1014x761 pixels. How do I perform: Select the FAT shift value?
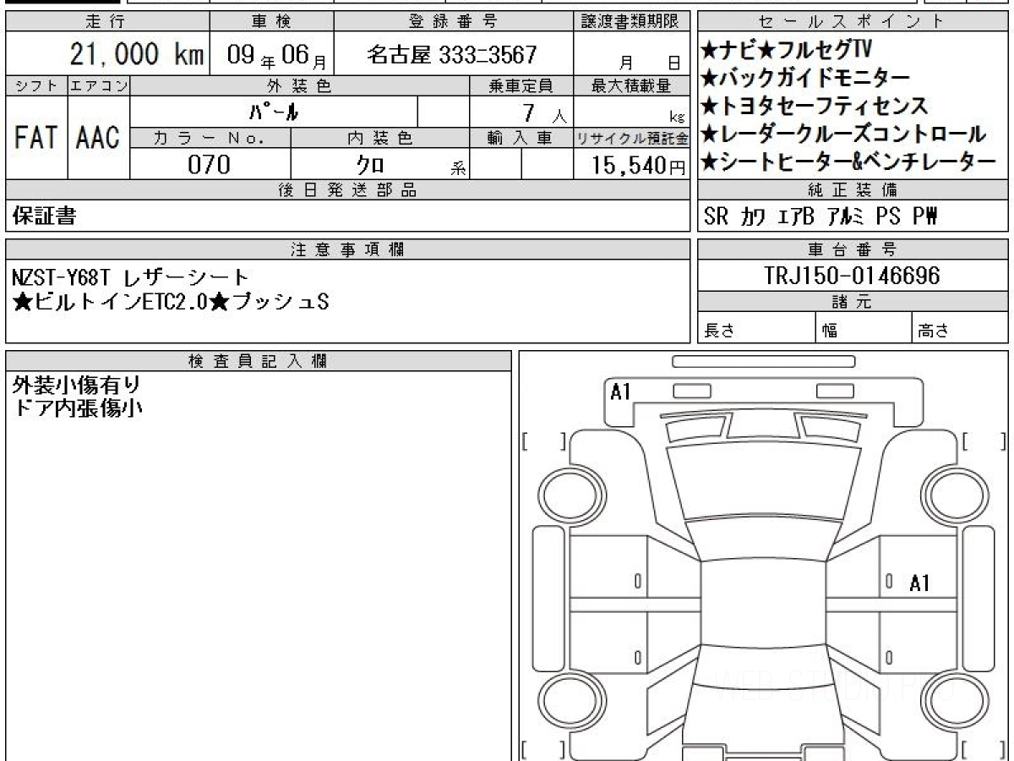click(x=36, y=137)
